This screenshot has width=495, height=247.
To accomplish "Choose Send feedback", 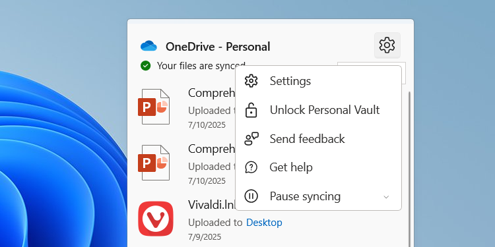I will (x=319, y=139).
